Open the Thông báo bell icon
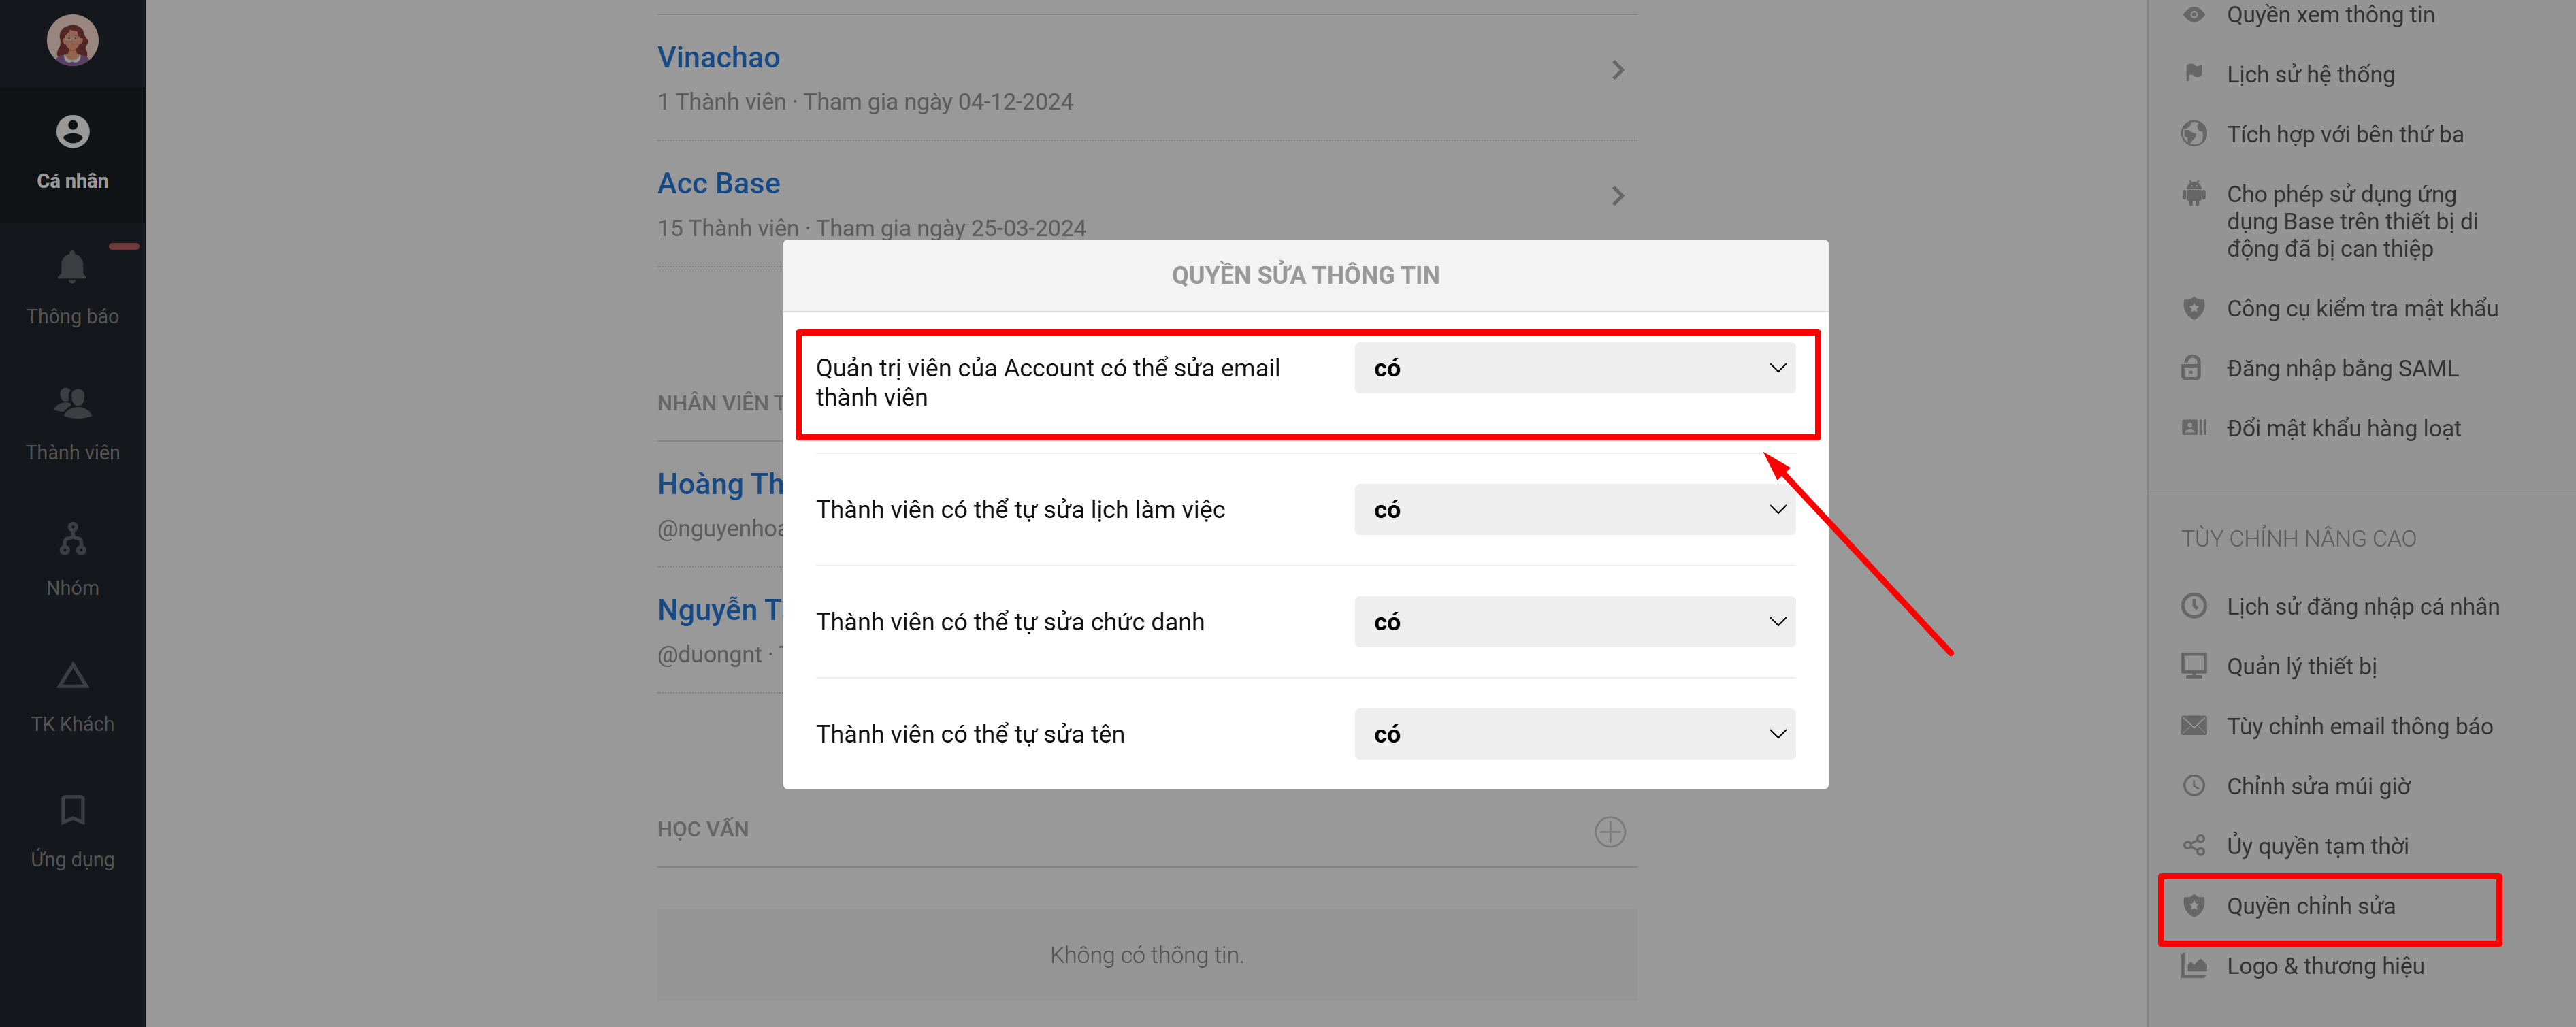Viewport: 2576px width, 1027px height. 72,268
